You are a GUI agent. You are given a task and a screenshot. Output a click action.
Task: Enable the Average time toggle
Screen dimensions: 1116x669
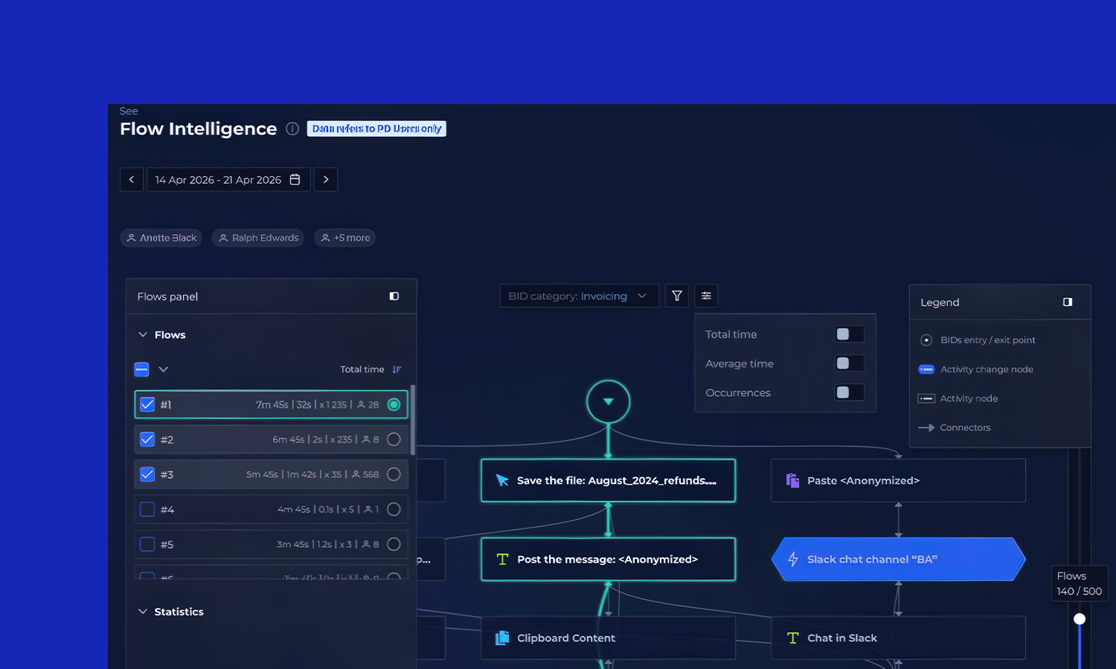point(849,363)
